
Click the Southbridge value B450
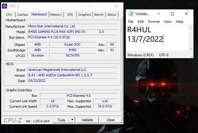coord(72,50)
